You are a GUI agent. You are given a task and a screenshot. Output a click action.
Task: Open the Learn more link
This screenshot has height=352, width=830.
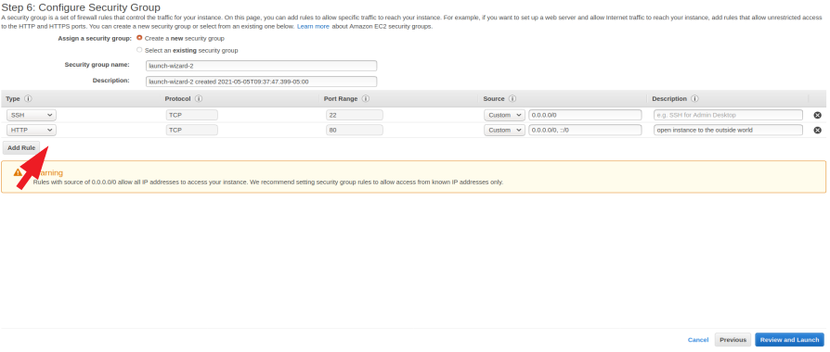coord(313,27)
